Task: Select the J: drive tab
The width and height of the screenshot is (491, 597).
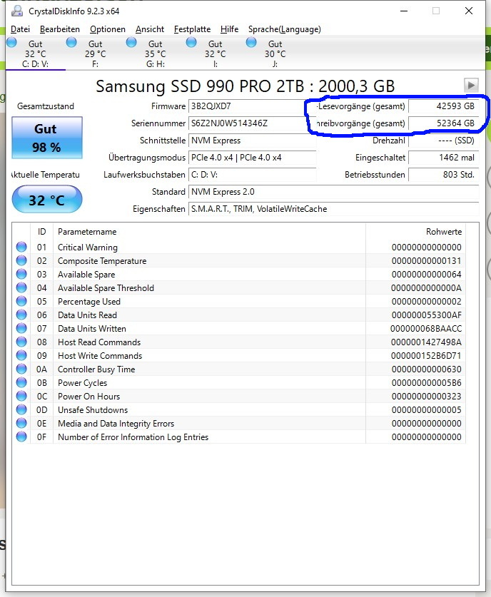Action: [x=275, y=53]
